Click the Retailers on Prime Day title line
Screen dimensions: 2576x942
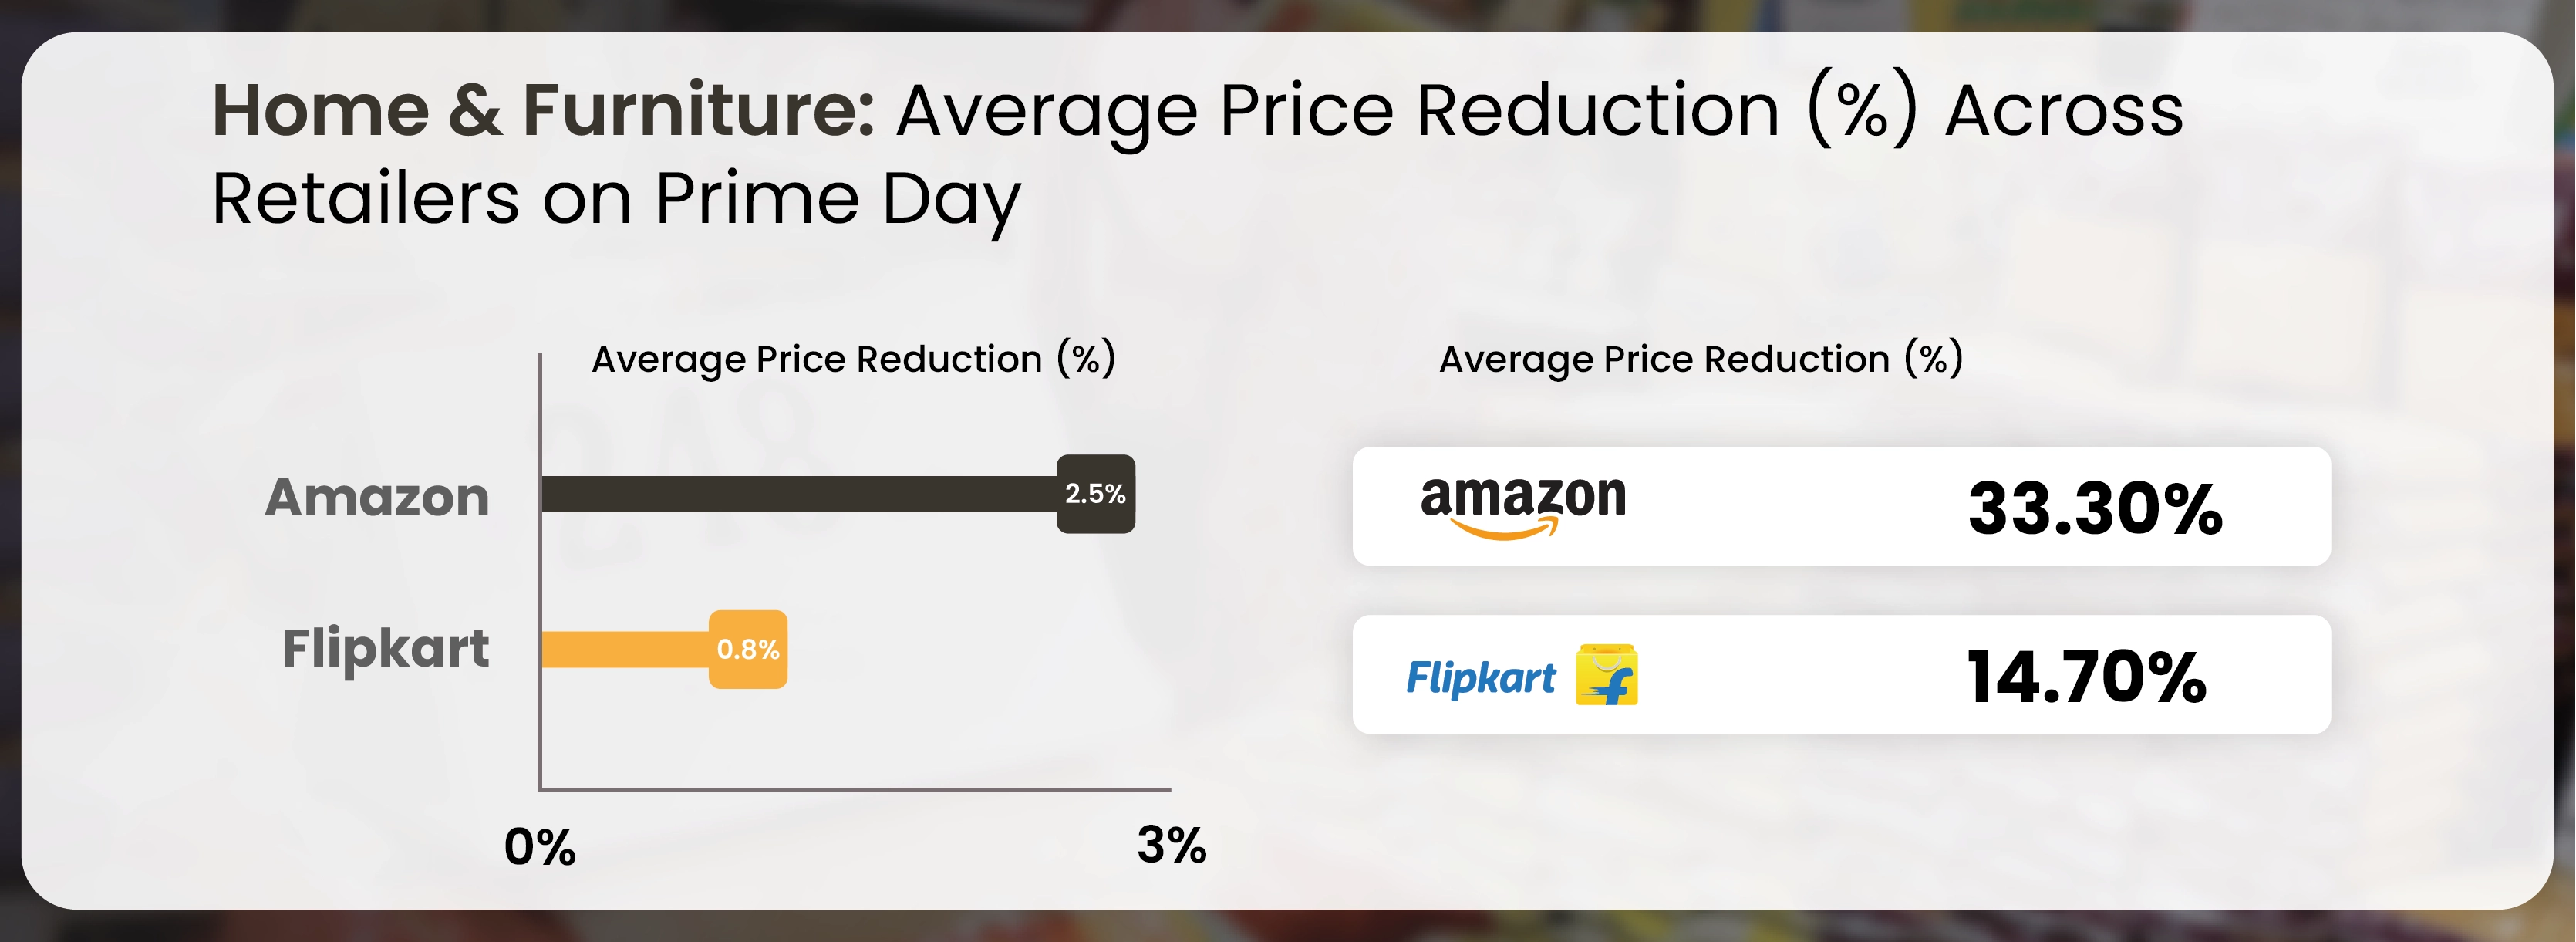[616, 199]
